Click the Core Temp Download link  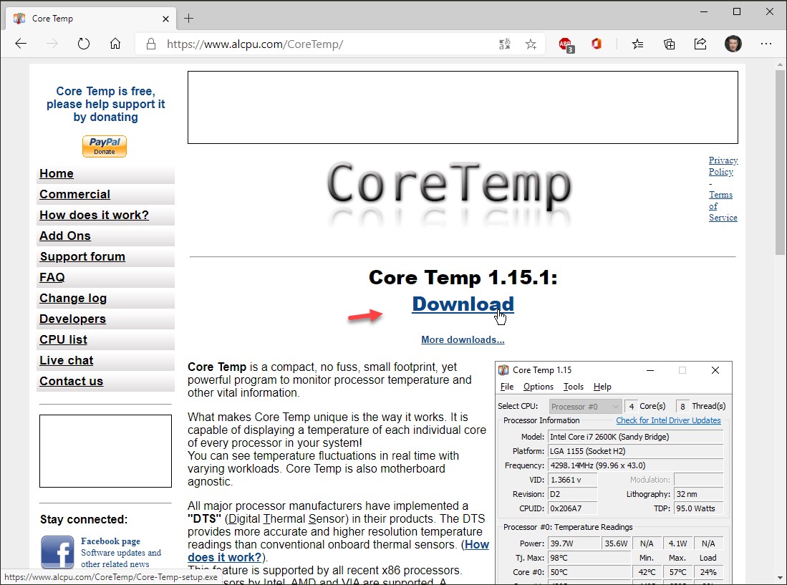(463, 304)
